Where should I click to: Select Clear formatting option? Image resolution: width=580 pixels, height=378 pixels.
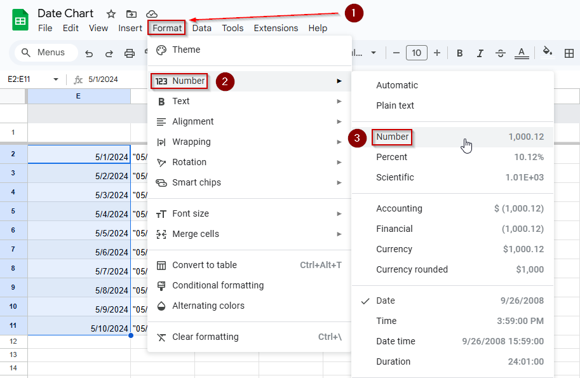[x=250, y=337]
